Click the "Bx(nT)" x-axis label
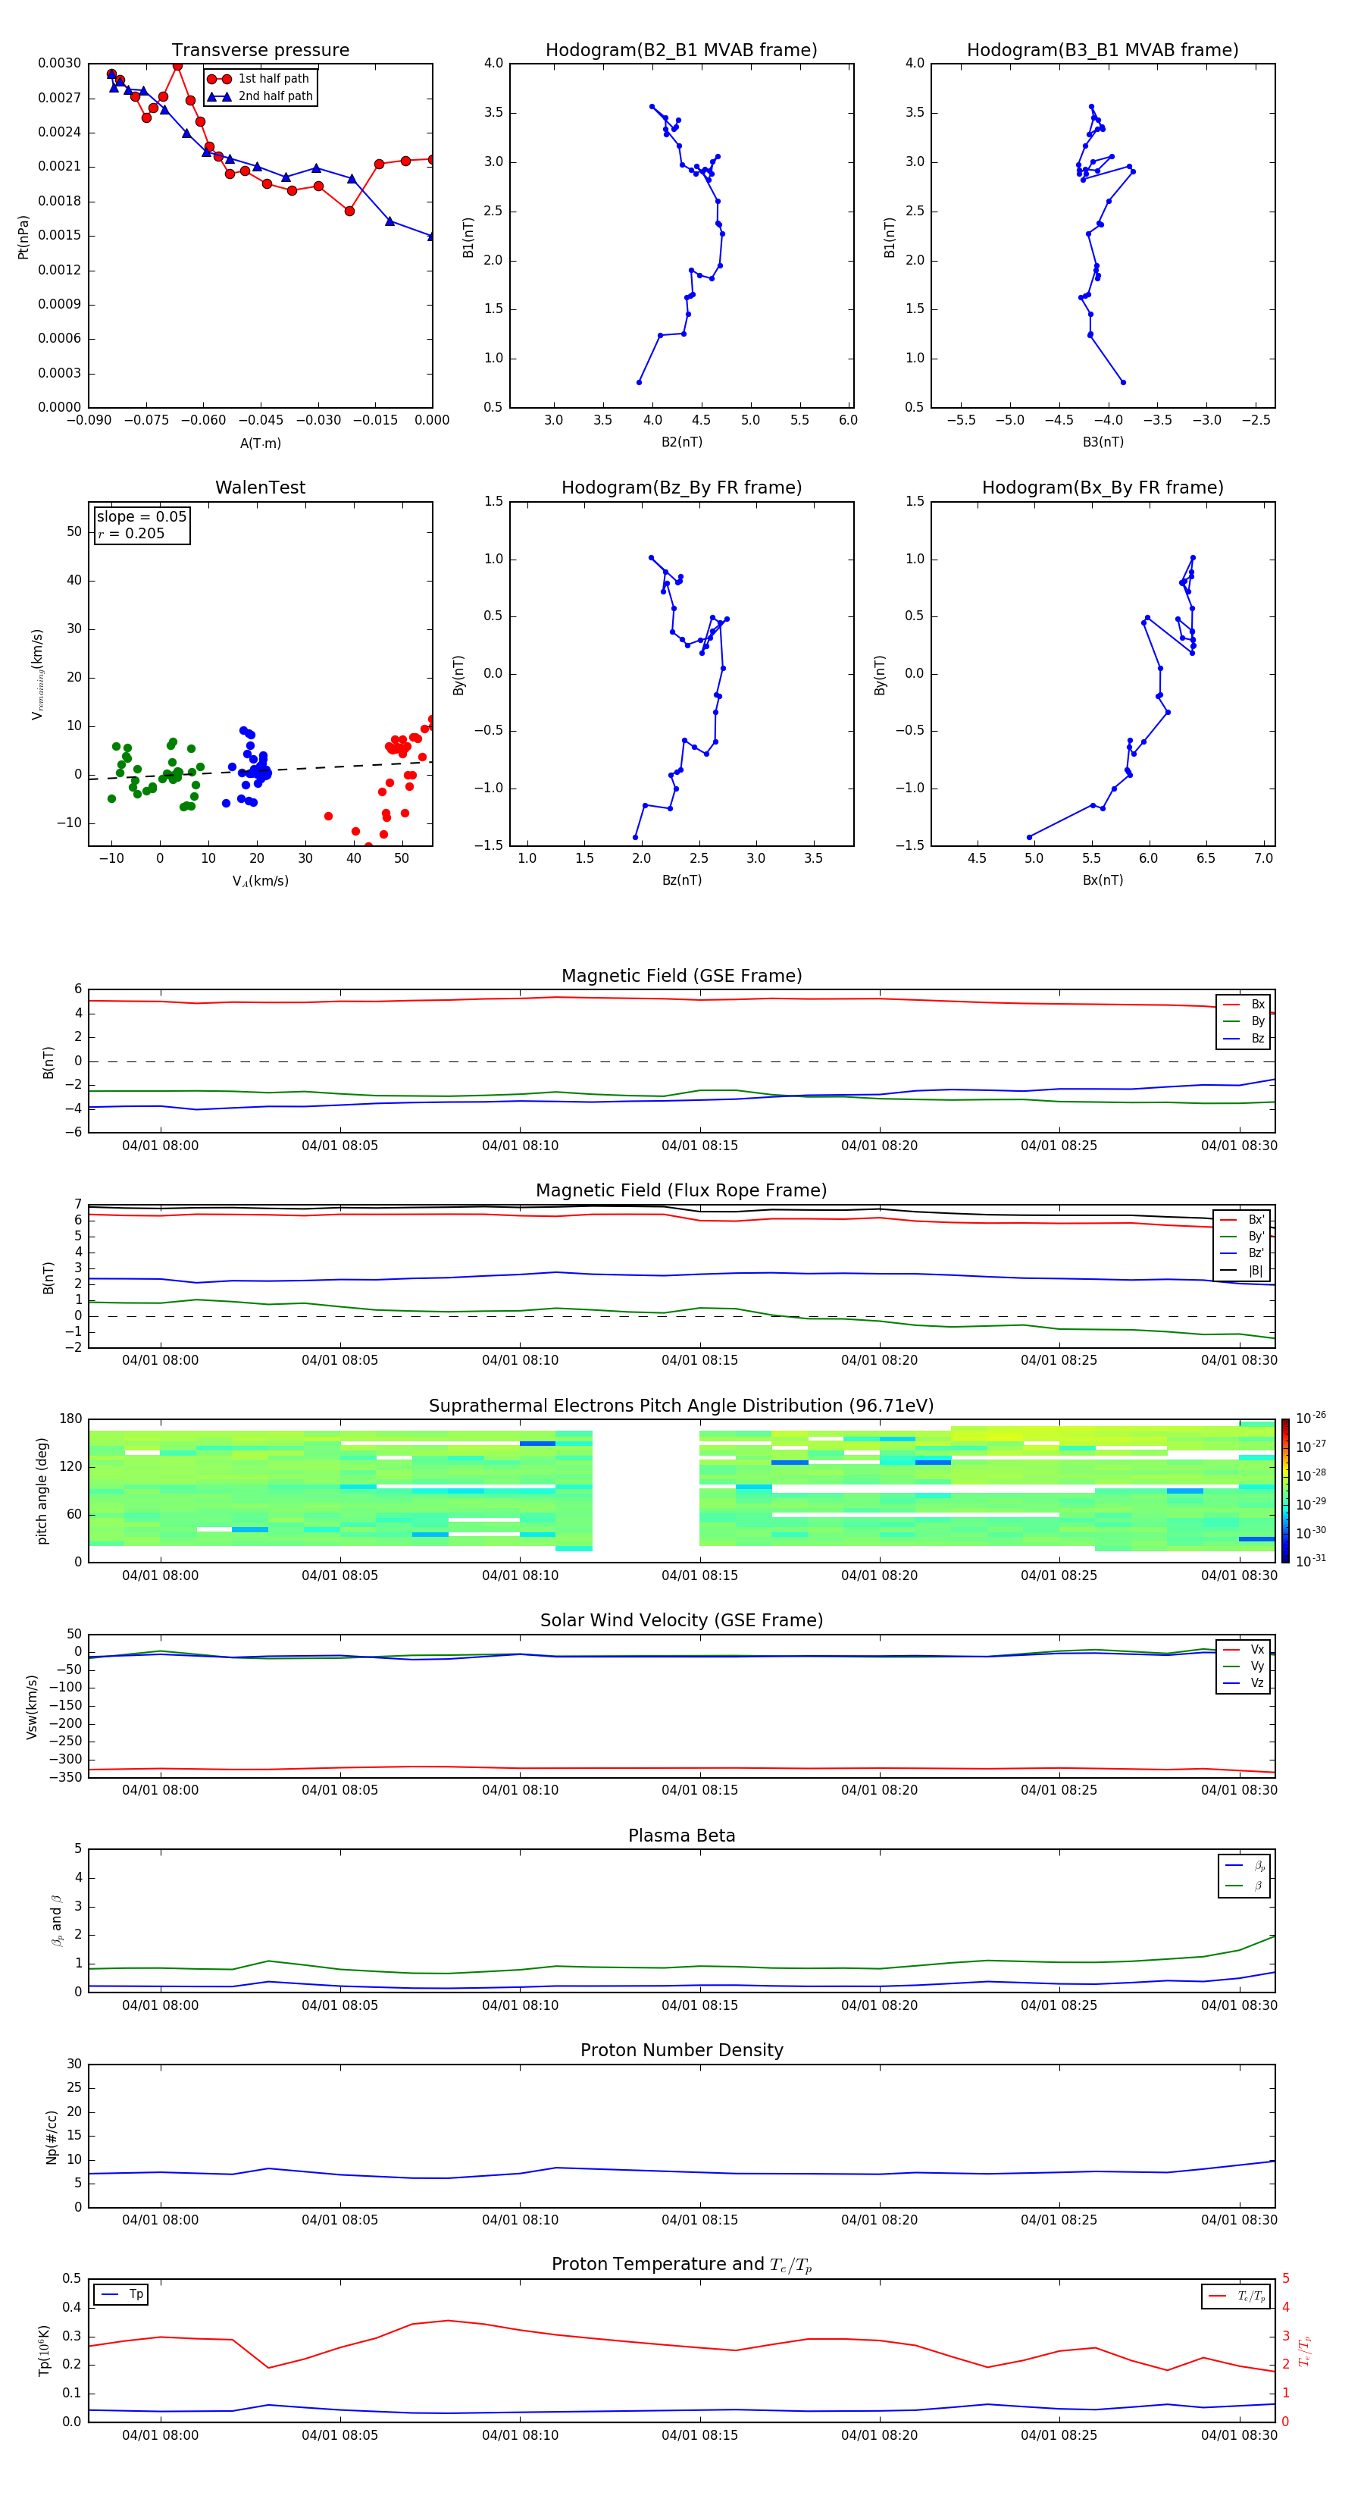 tap(1103, 880)
